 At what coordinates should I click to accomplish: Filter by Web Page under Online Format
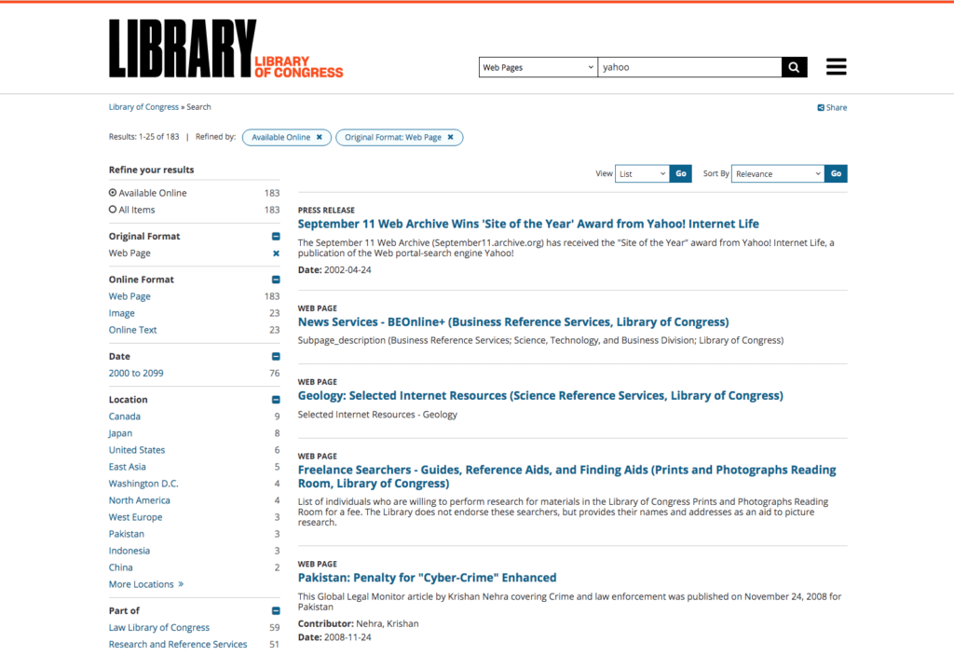(x=129, y=296)
